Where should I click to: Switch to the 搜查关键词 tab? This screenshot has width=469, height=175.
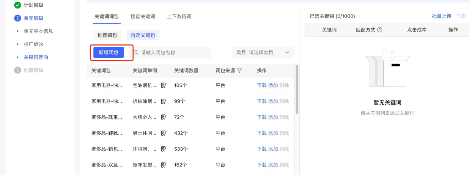[143, 16]
